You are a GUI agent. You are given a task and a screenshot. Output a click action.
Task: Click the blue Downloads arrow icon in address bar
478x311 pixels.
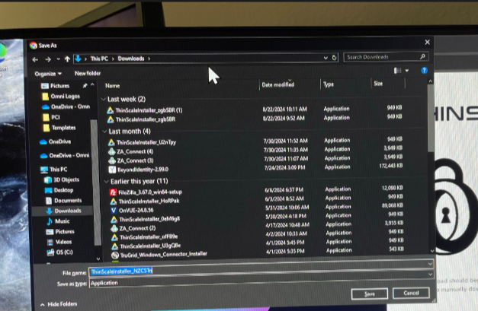coord(78,59)
